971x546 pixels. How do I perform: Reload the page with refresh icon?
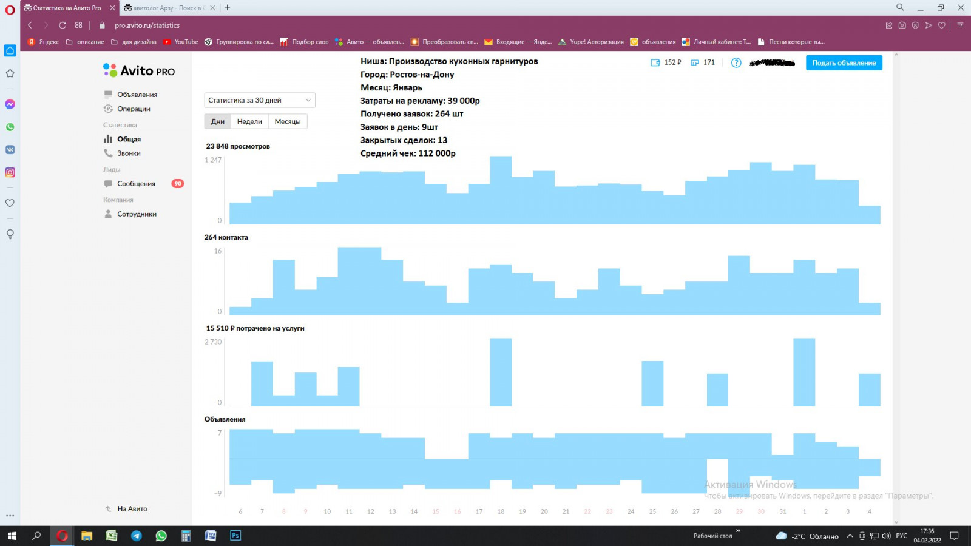62,25
